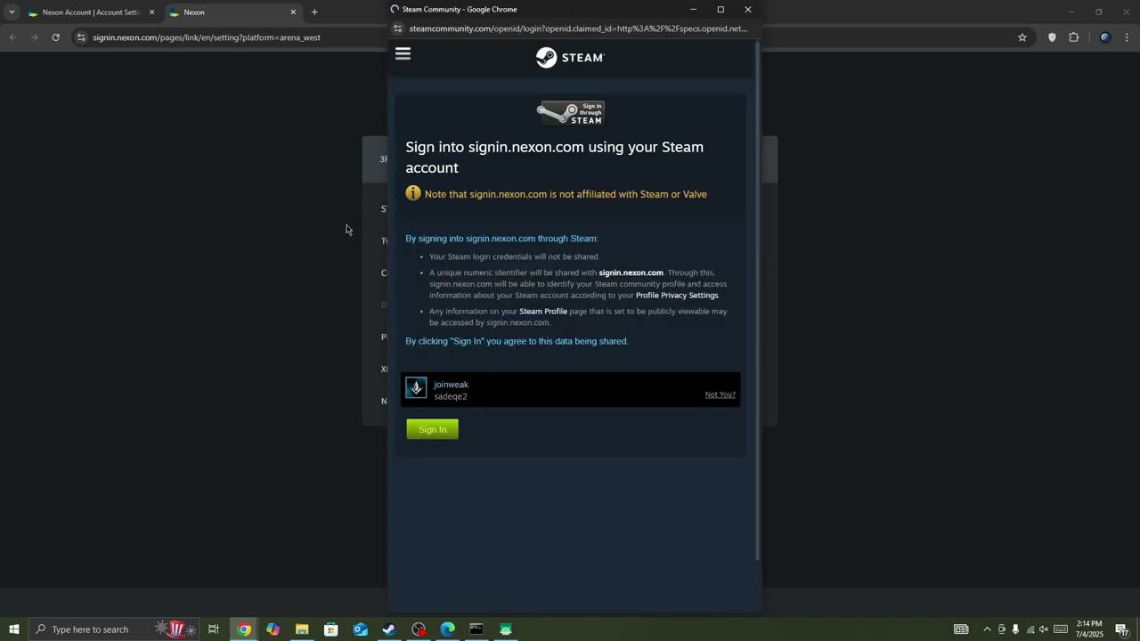The image size is (1140, 641).
Task: Click the Sign in through Steam badge
Action: click(x=570, y=113)
